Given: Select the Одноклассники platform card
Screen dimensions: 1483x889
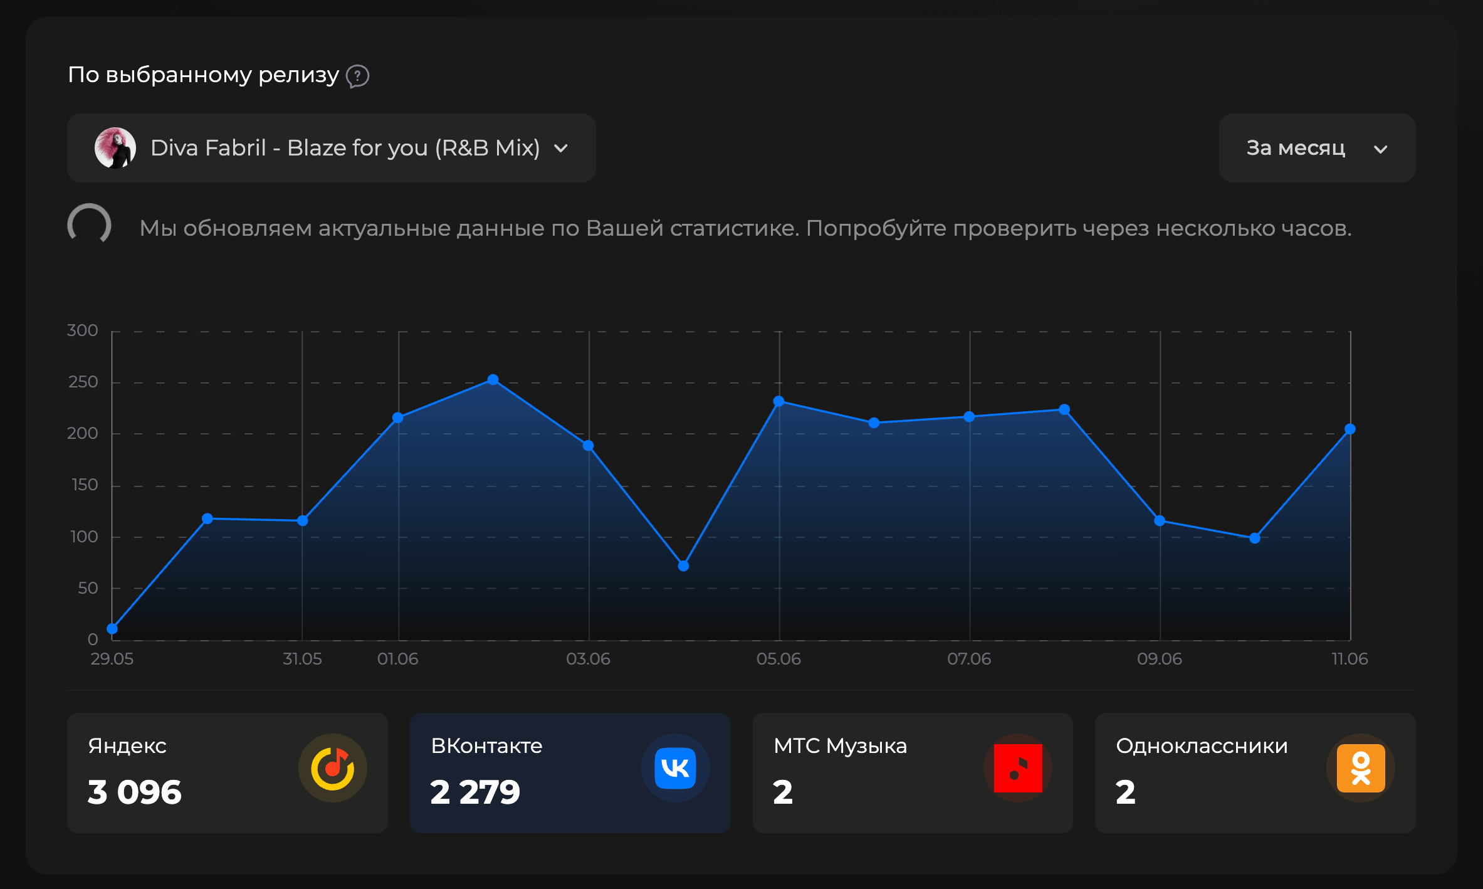Looking at the screenshot, I should point(1255,772).
